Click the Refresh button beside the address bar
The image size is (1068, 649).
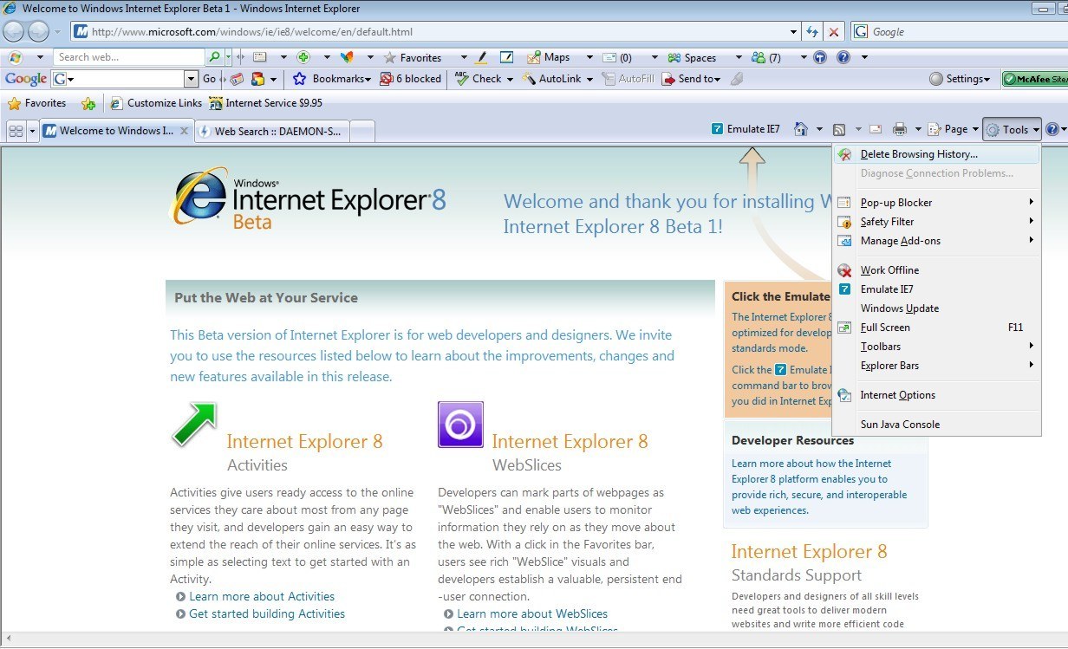click(812, 32)
